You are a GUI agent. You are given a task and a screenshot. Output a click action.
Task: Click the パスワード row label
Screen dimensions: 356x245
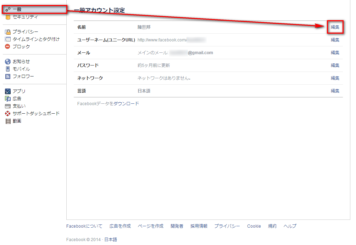pos(88,65)
